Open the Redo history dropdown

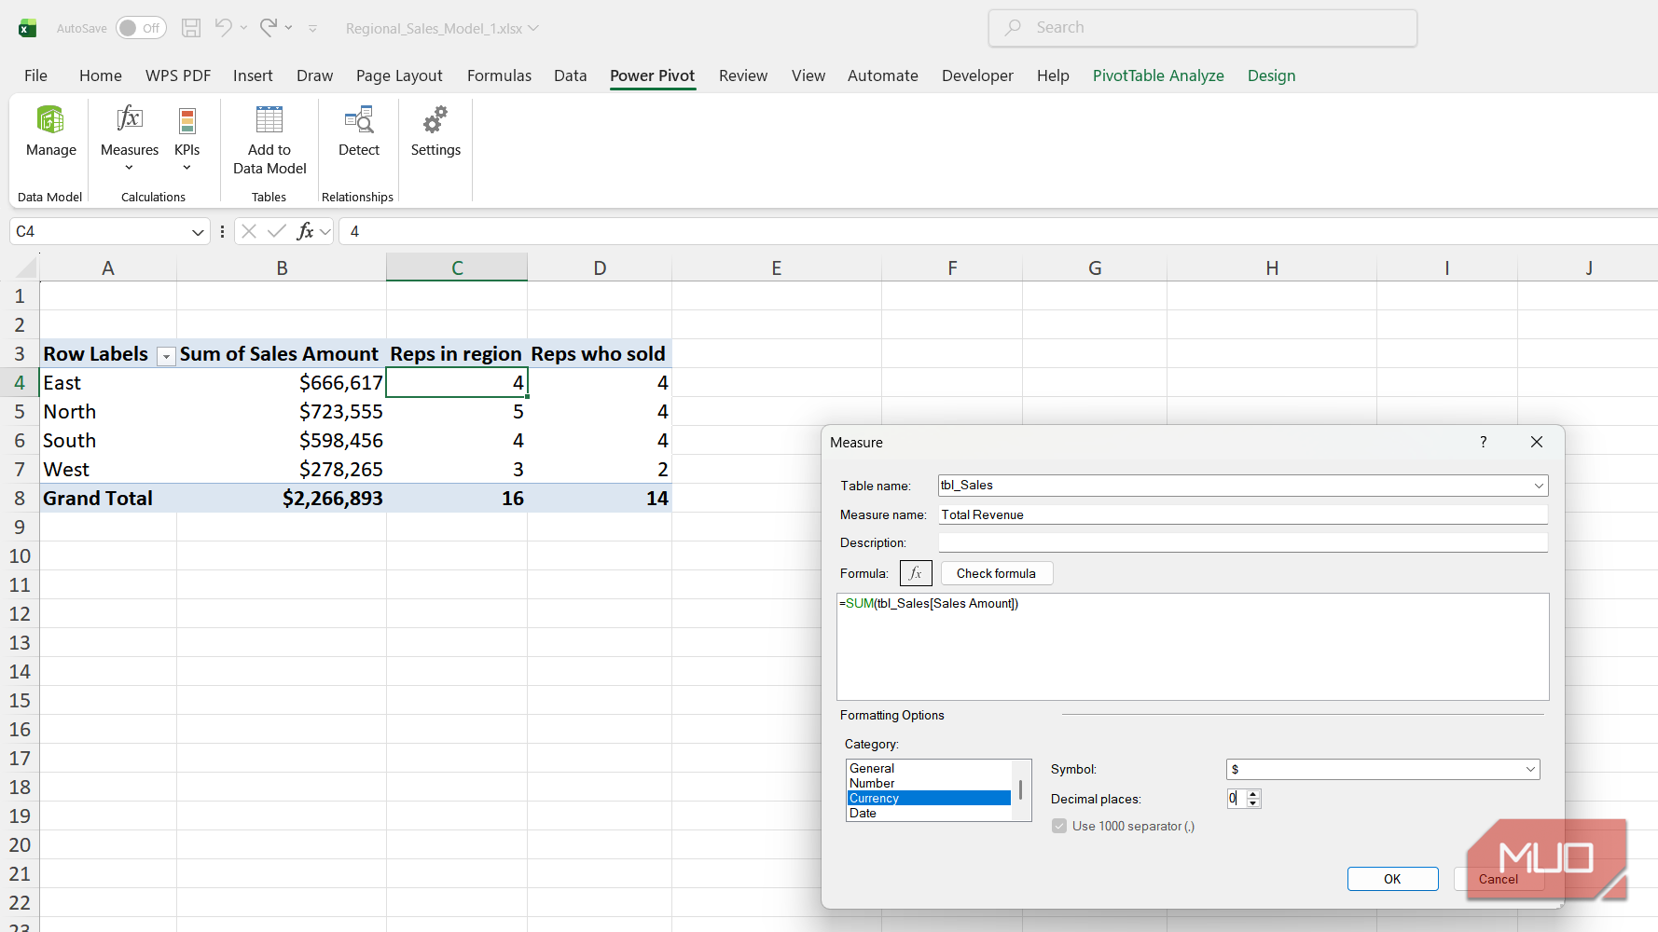(289, 28)
